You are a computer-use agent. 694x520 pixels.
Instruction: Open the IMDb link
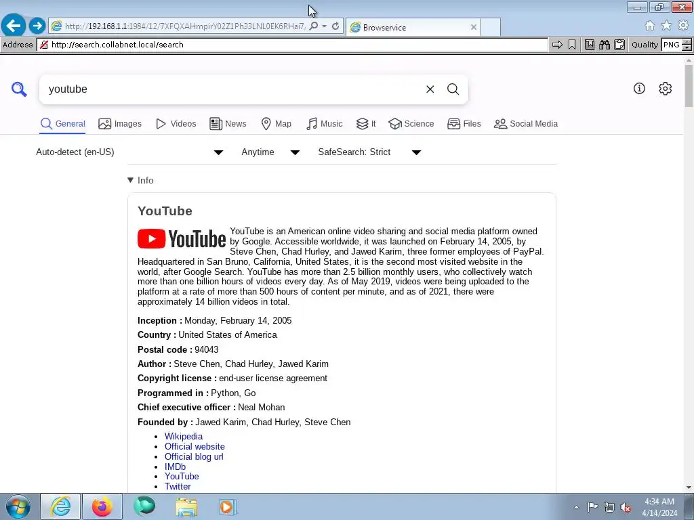(175, 467)
